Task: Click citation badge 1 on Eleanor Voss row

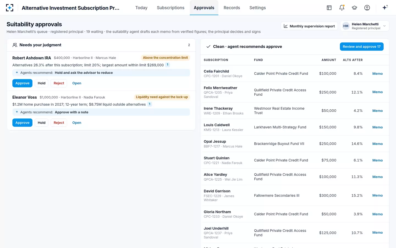Action: pos(150,104)
